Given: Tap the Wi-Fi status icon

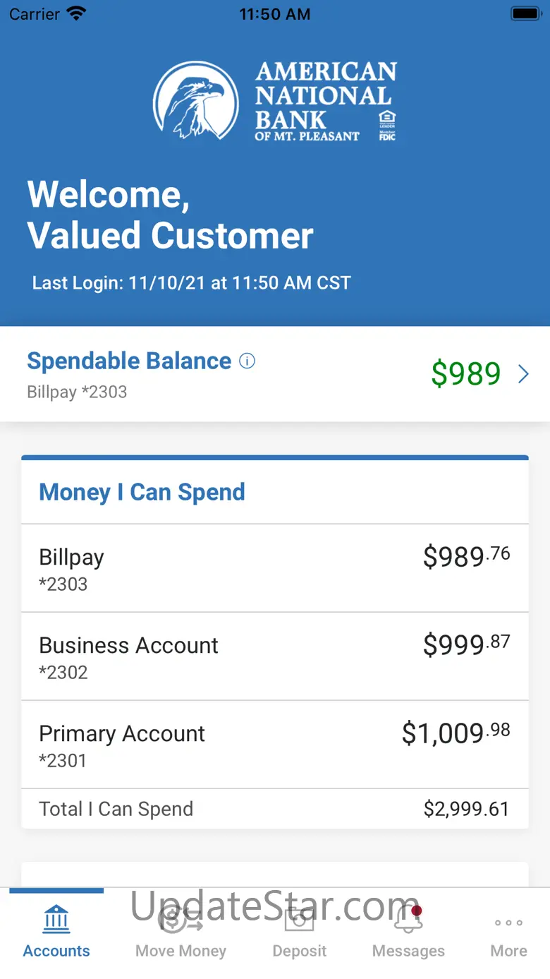Looking at the screenshot, I should coord(76,13).
